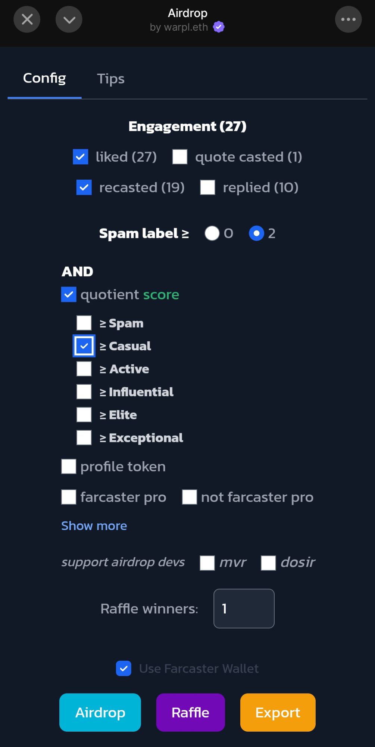
Task: Check the replied (10) option
Action: [x=207, y=187]
